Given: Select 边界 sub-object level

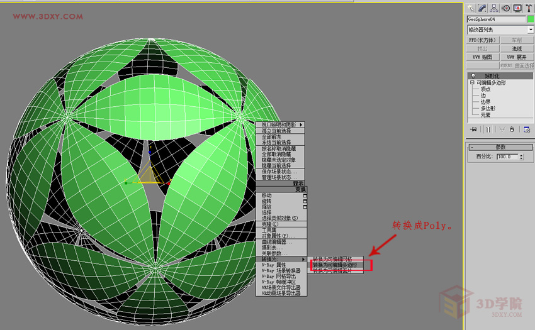Looking at the screenshot, I should pos(485,102).
